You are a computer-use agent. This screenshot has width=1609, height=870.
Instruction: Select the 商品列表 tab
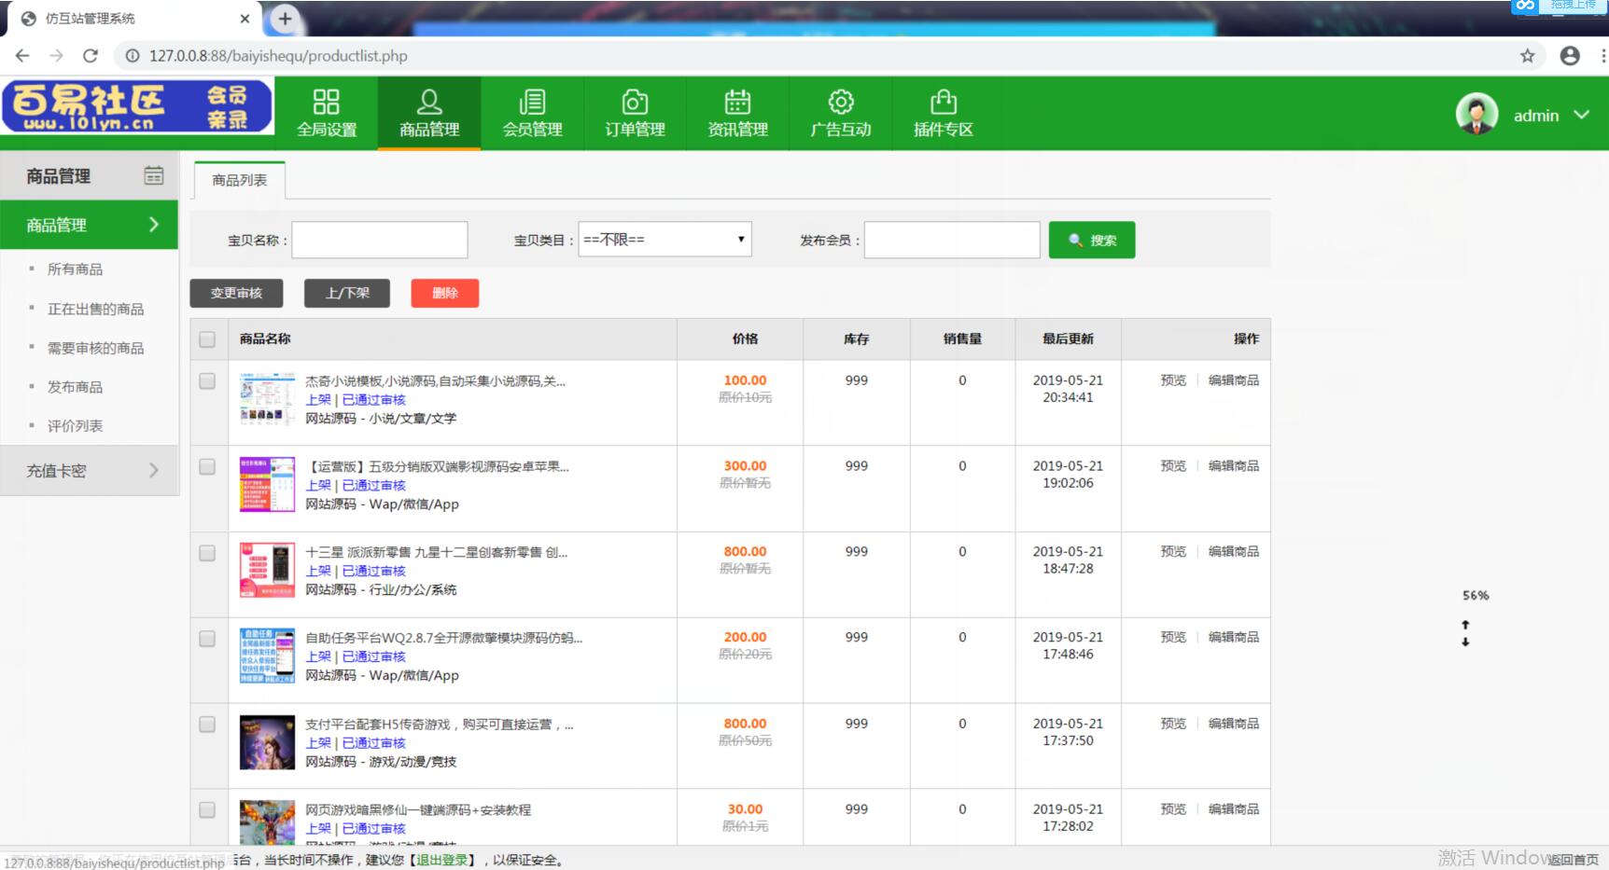239,180
